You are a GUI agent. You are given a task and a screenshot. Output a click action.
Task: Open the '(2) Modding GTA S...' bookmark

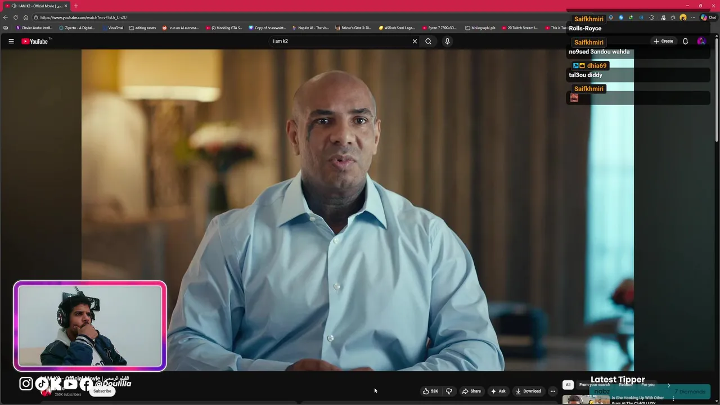click(224, 28)
